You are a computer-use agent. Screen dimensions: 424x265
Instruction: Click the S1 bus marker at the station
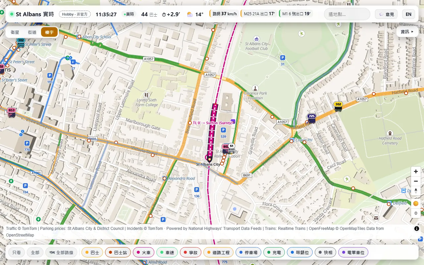[x=232, y=148]
